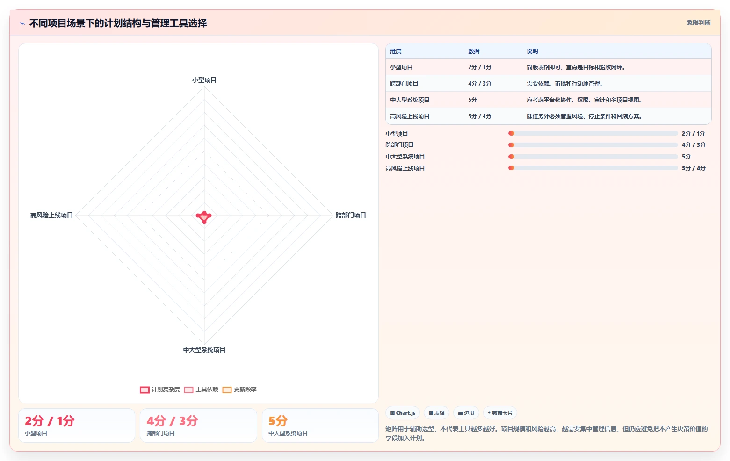Toggle the 更新频率 legend swatch

[227, 389]
